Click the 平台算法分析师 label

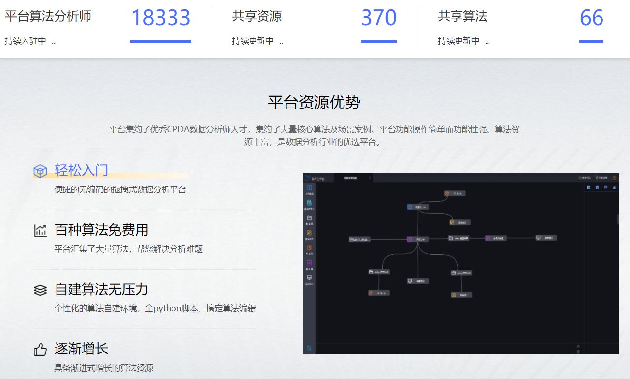tap(48, 16)
